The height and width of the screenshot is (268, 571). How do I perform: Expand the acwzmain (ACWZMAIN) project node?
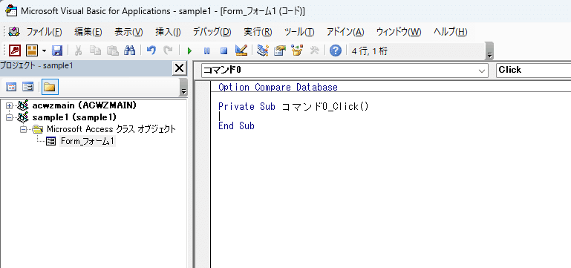9,105
